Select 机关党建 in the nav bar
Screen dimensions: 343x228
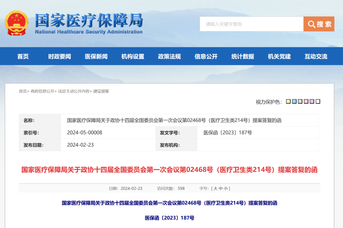click(x=279, y=56)
